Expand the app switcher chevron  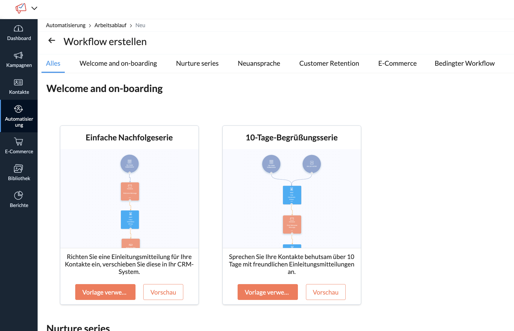pyautogui.click(x=34, y=8)
